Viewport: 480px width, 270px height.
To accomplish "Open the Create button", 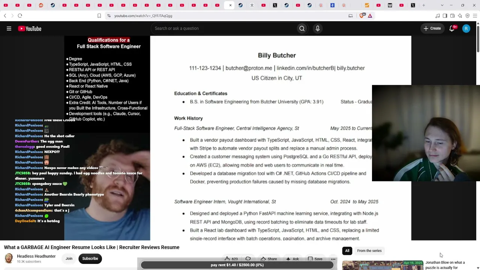I will coord(432,28).
